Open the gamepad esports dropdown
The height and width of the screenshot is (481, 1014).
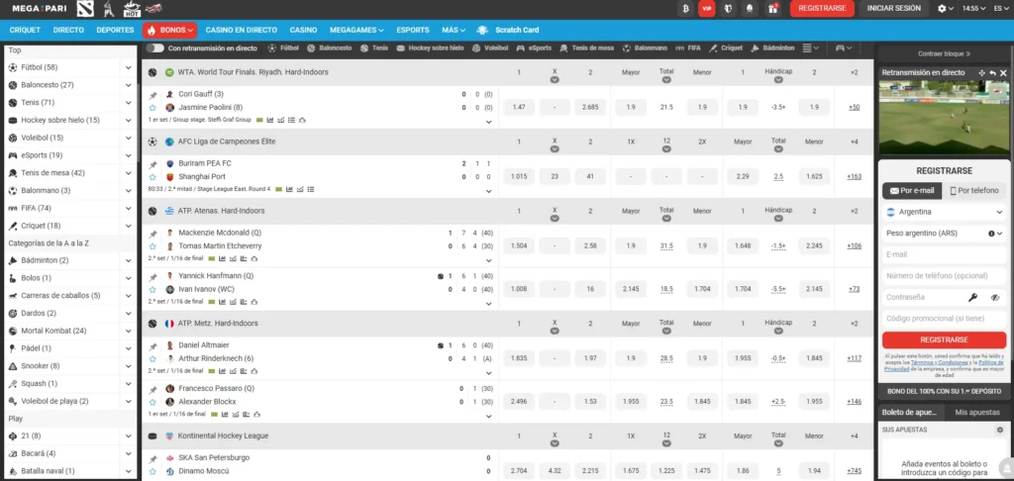[844, 48]
